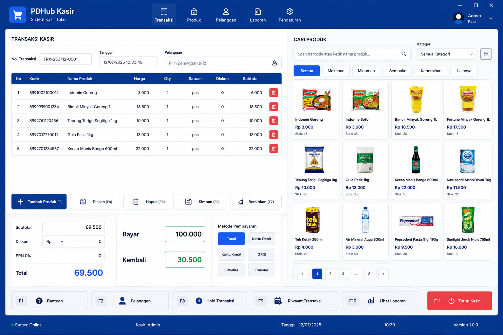Screen dimensions: 503x335
Task: Click Tambah Produk F3 button
Action: pos(39,202)
